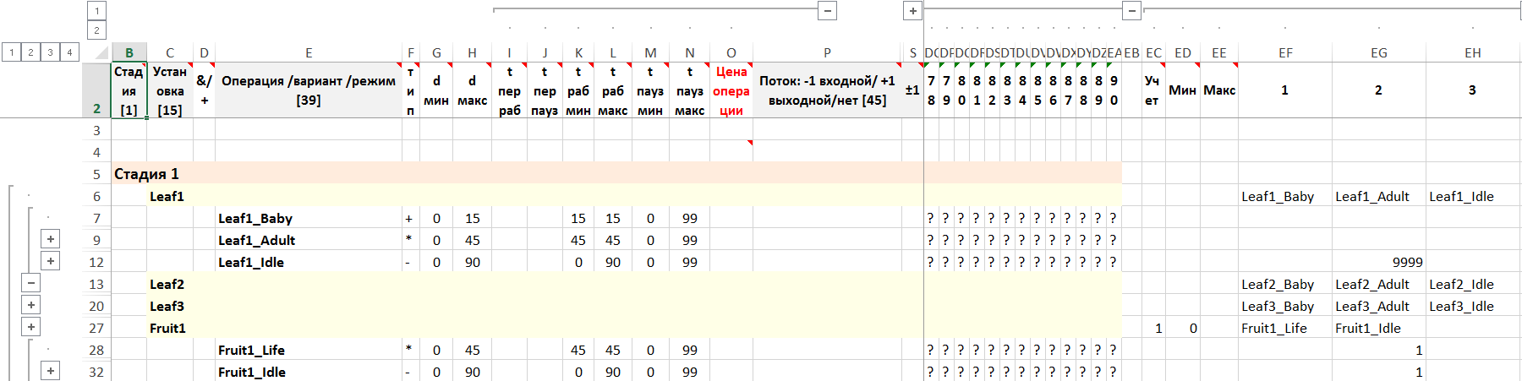Screen dimensions: 1522x381
Task: Show column outline level 2
Action: click(96, 30)
